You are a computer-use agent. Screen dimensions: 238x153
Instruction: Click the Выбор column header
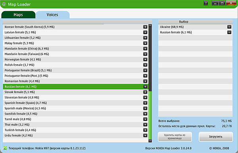tap(195, 22)
